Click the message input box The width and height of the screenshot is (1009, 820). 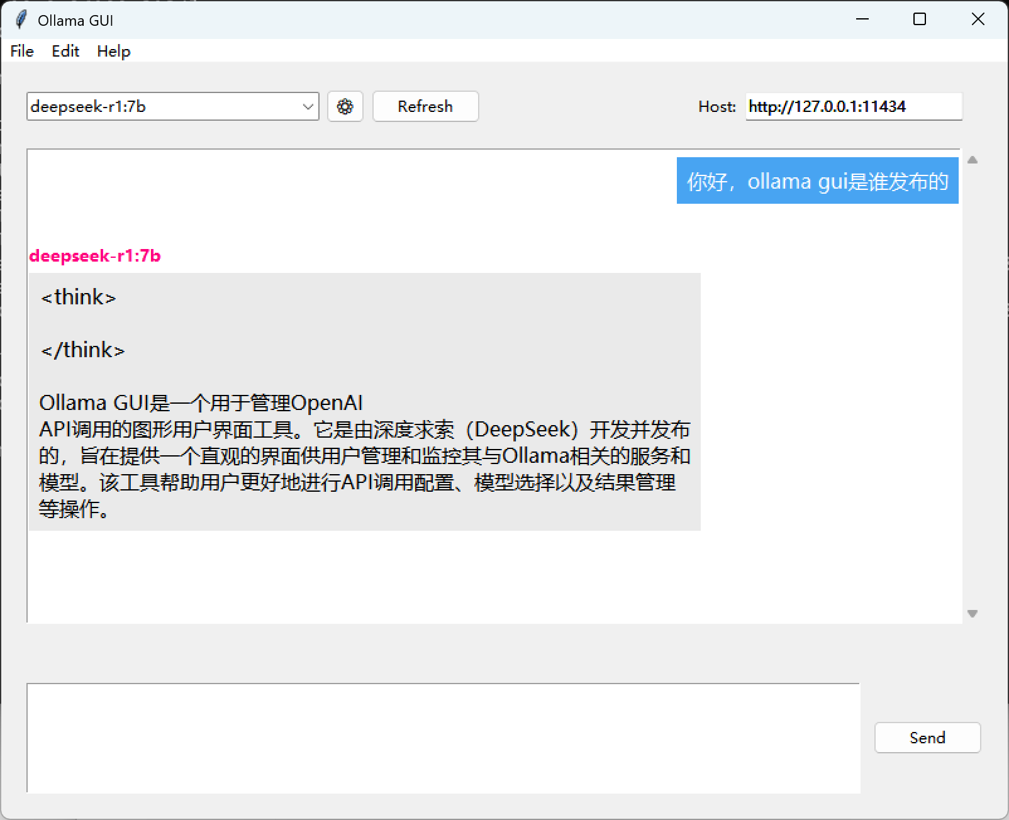tap(443, 738)
